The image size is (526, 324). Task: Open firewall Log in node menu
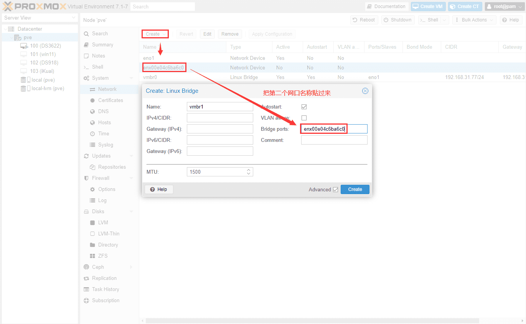[x=102, y=201]
